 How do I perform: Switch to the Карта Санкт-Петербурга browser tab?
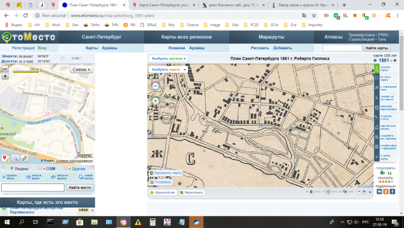(x=165, y=5)
